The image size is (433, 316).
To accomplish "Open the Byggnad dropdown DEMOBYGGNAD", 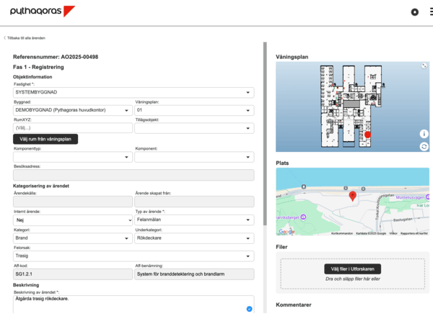I will [x=73, y=110].
